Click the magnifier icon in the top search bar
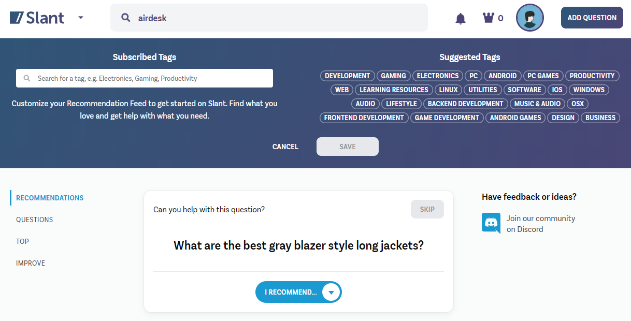The image size is (631, 321). pos(125,18)
